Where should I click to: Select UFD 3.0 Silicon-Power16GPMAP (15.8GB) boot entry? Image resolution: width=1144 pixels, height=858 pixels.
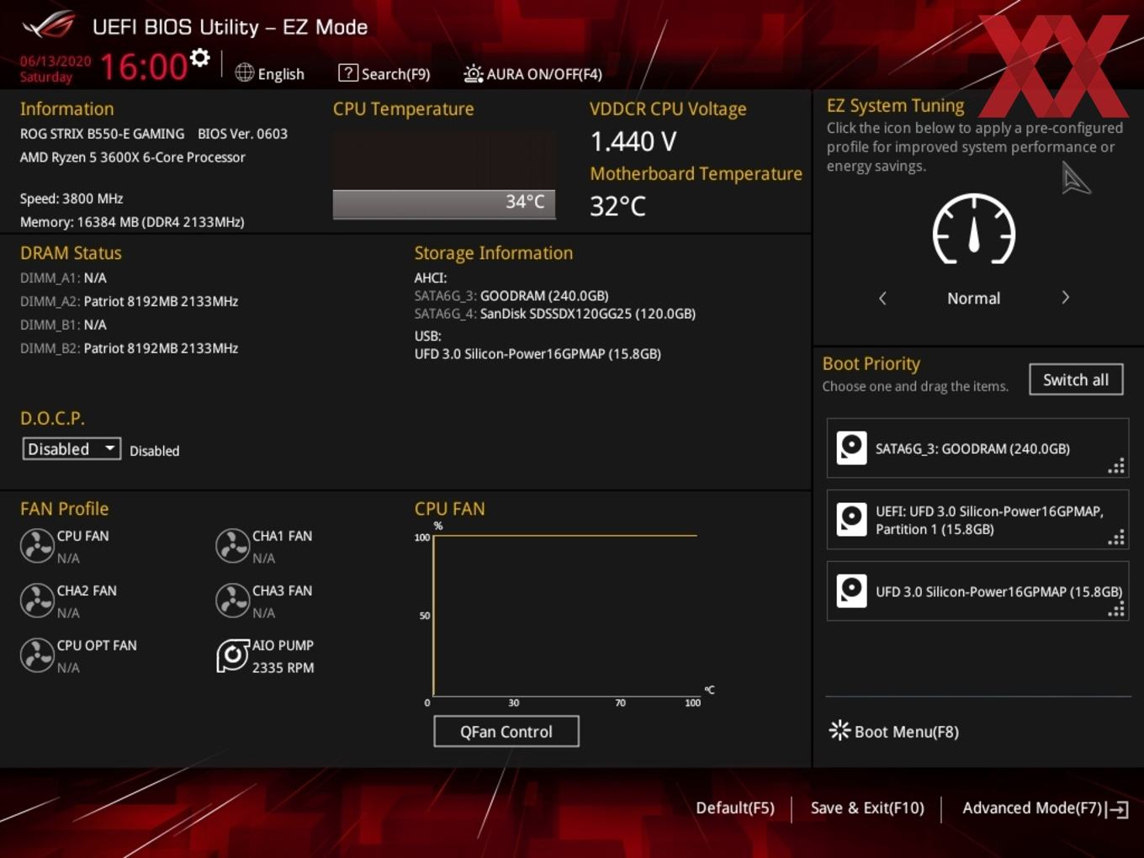coord(977,591)
